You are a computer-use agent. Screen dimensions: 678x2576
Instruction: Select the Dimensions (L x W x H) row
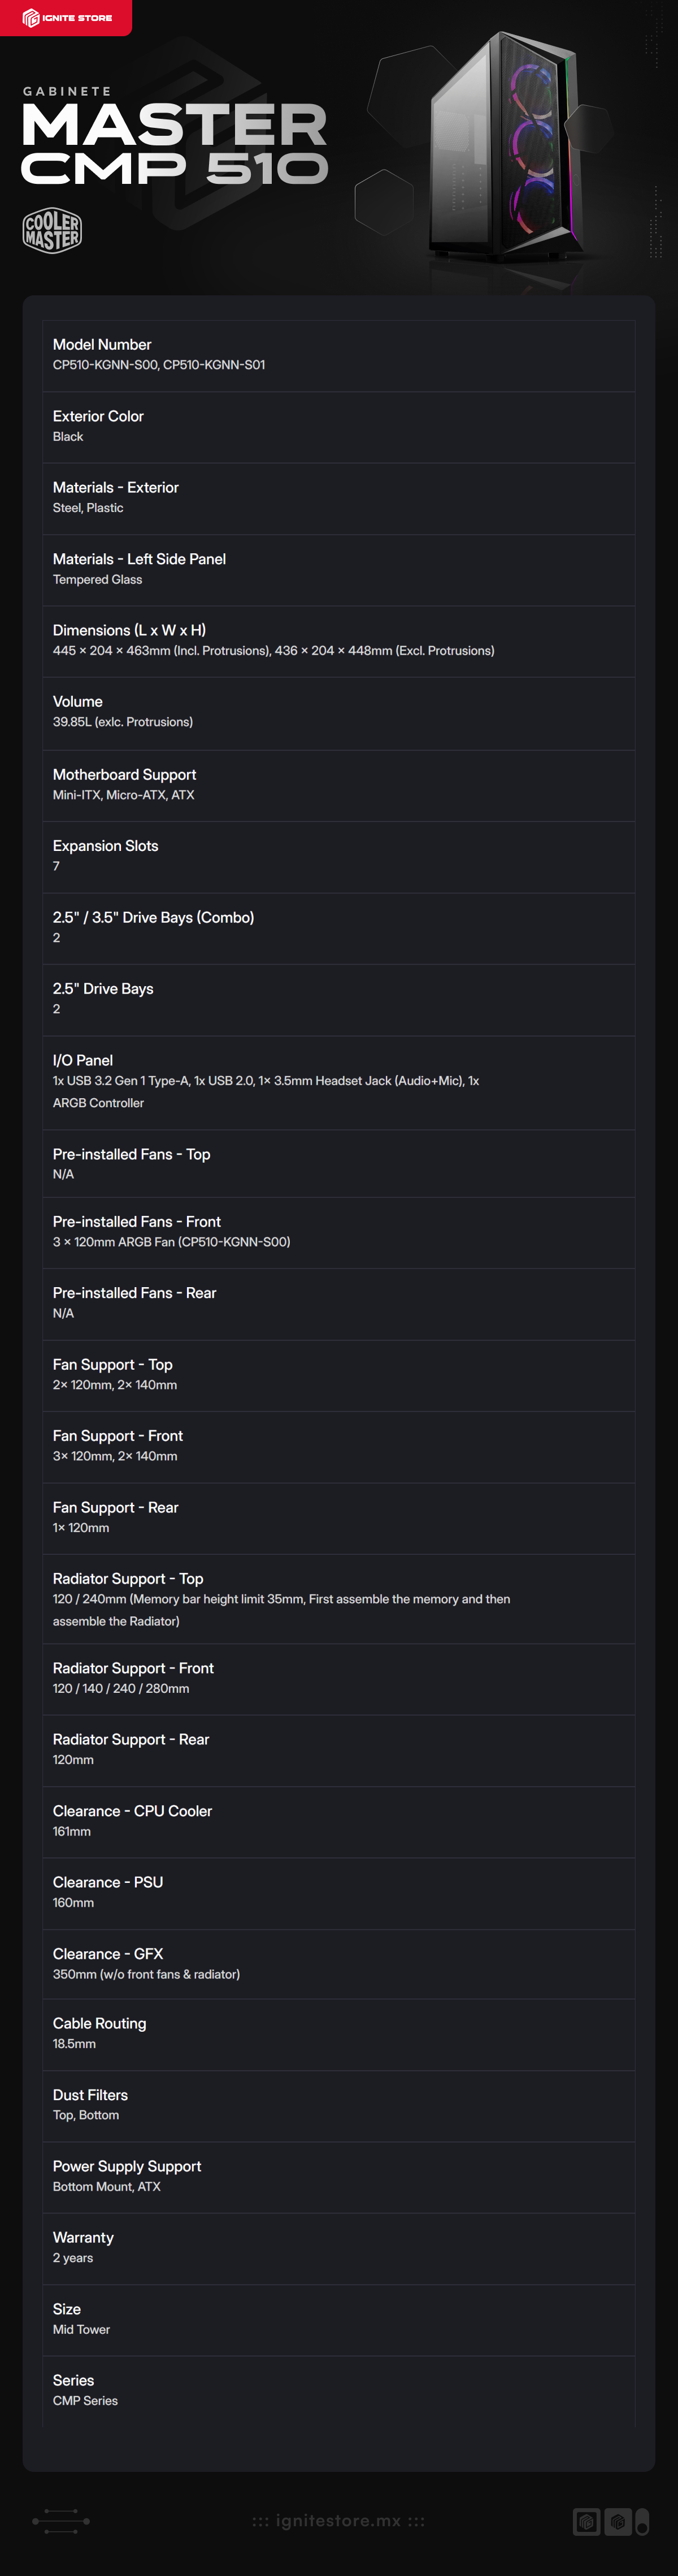pyautogui.click(x=338, y=641)
